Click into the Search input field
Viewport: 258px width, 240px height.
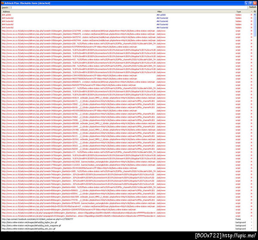(x=129, y=7)
